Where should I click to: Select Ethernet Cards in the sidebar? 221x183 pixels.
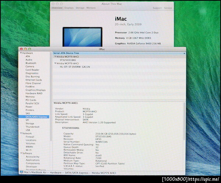pos(34,80)
